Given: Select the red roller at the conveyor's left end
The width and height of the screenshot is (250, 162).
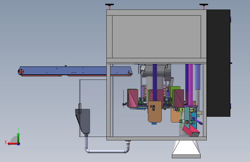Looking at the screenshot, I should click(x=21, y=72).
